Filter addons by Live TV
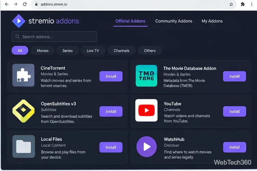257x171 pixels. (x=93, y=51)
